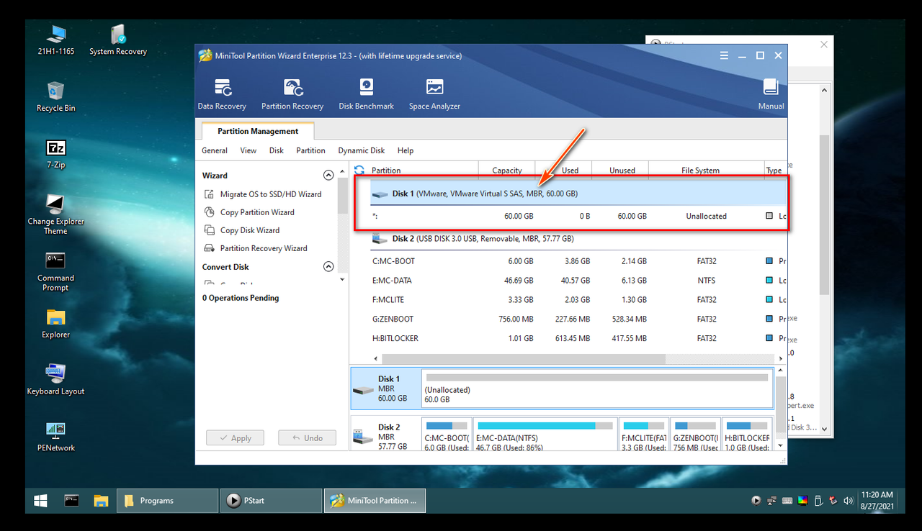Click Migrate OS to SSD/HD Wizard link
The image size is (922, 531).
pyautogui.click(x=271, y=194)
